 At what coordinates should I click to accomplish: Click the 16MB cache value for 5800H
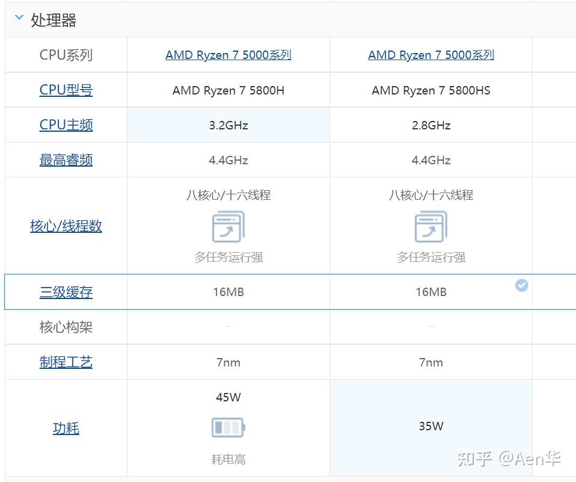click(x=228, y=292)
